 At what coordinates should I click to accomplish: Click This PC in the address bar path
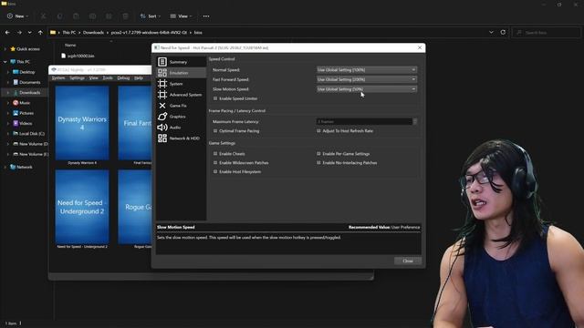[69, 33]
